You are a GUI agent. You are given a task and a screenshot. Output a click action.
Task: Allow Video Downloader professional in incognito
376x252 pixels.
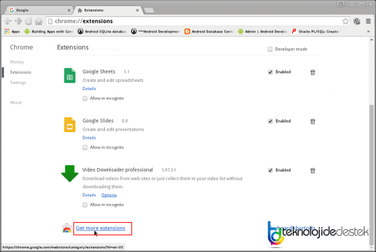pyautogui.click(x=85, y=205)
